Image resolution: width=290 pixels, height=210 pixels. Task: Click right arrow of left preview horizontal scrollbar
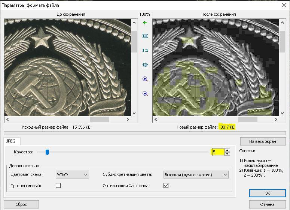click(x=128, y=119)
